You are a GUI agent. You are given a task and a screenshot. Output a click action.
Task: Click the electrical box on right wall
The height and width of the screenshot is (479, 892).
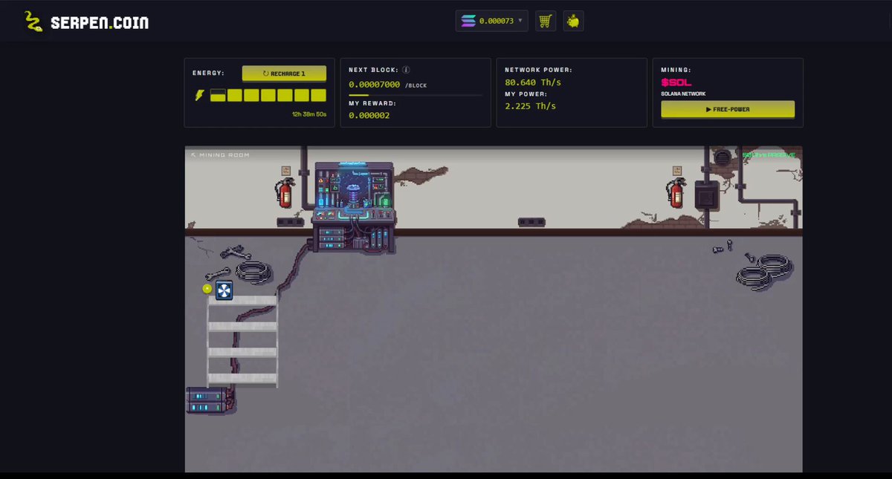tap(707, 195)
